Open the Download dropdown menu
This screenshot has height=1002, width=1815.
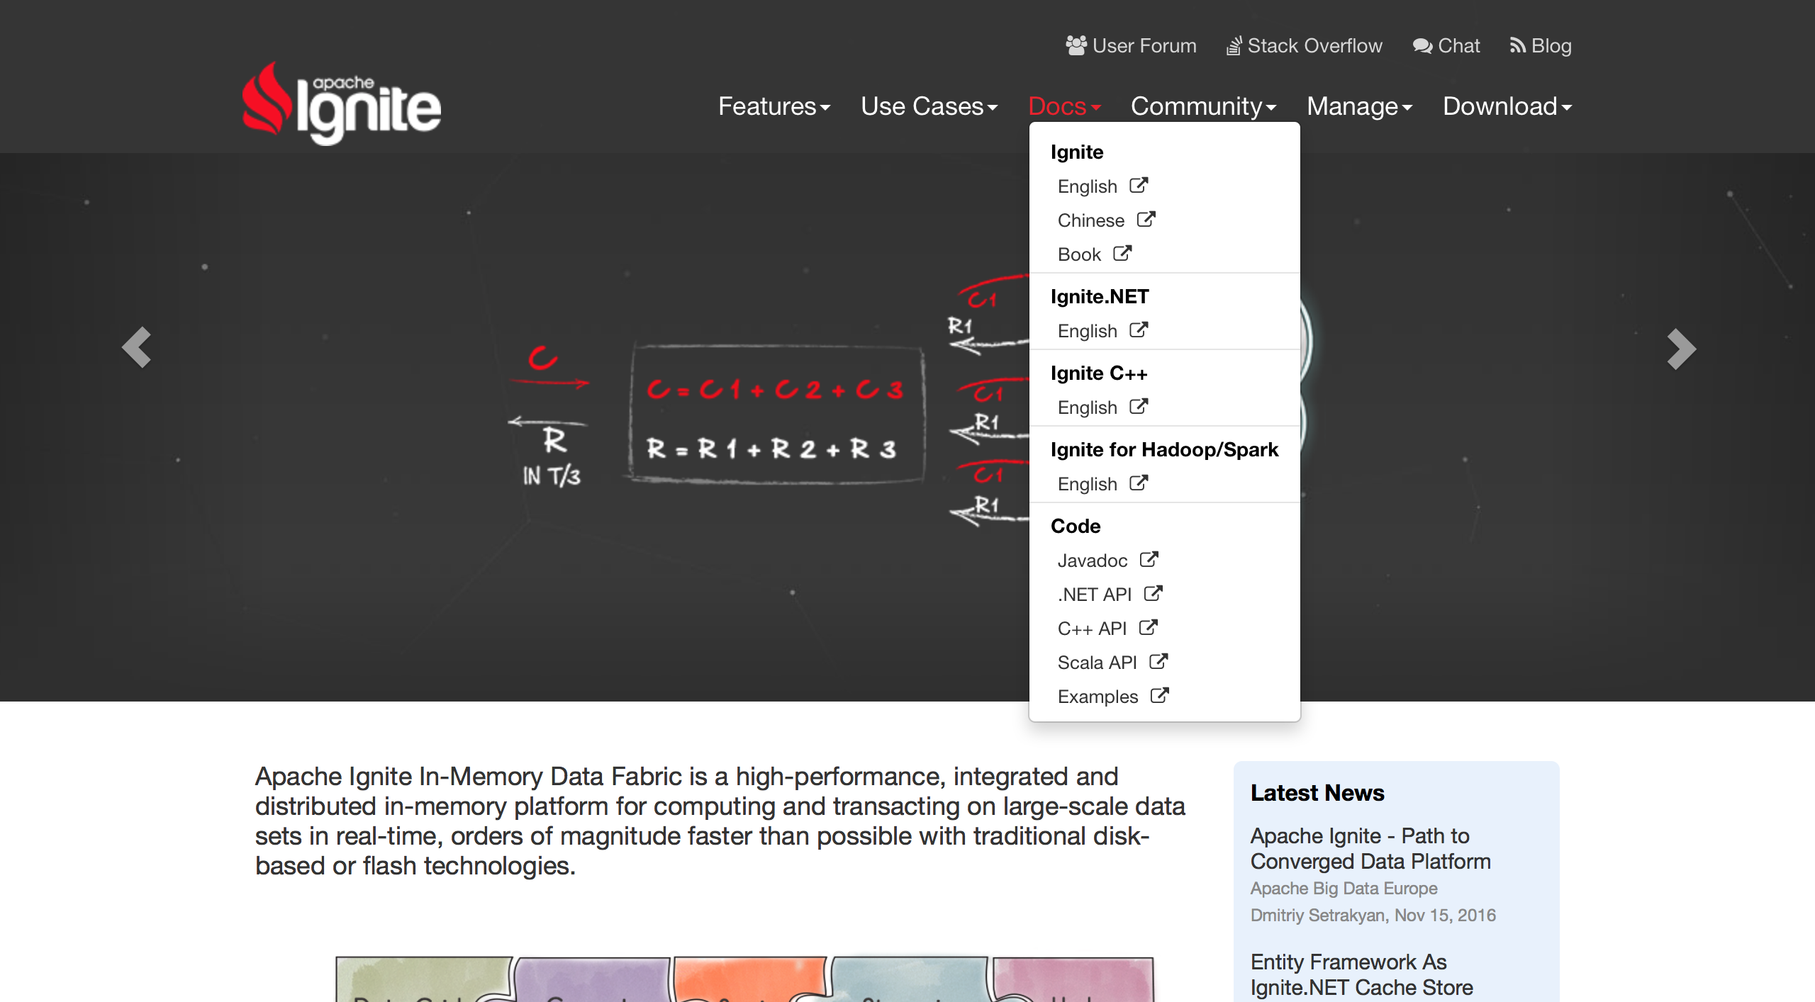tap(1507, 106)
